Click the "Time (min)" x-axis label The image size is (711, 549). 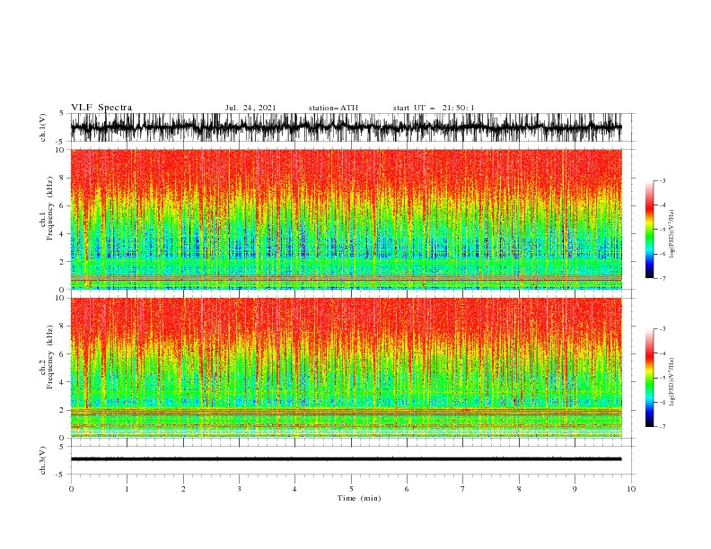(x=359, y=498)
